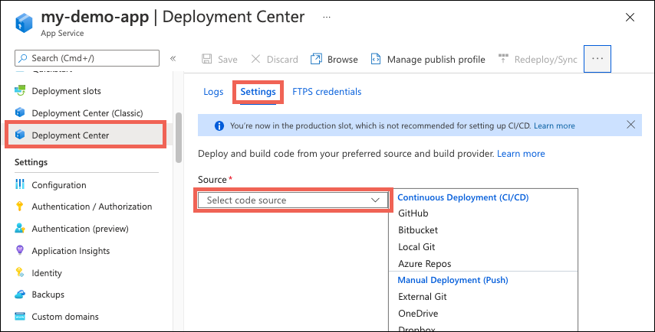
Task: Click the Configuration icon in Settings
Action: (x=21, y=184)
